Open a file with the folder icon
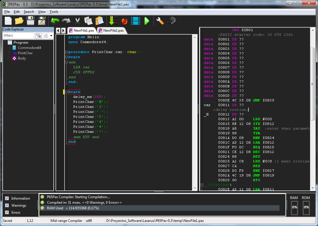The image size is (318, 226). (x=19, y=21)
